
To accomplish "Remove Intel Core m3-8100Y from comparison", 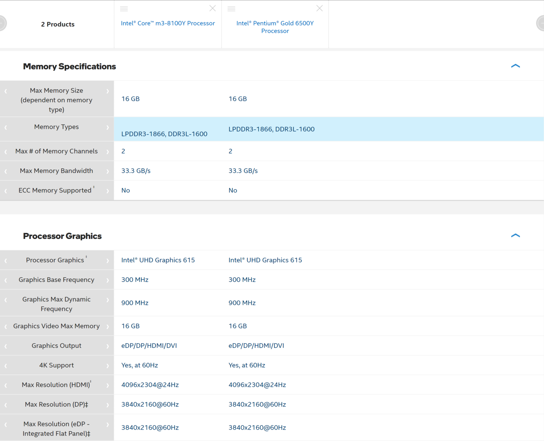I will pyautogui.click(x=212, y=8).
